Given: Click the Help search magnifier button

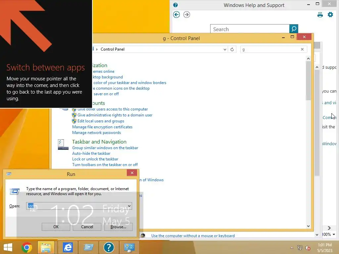Looking at the screenshot, I should [x=294, y=29].
